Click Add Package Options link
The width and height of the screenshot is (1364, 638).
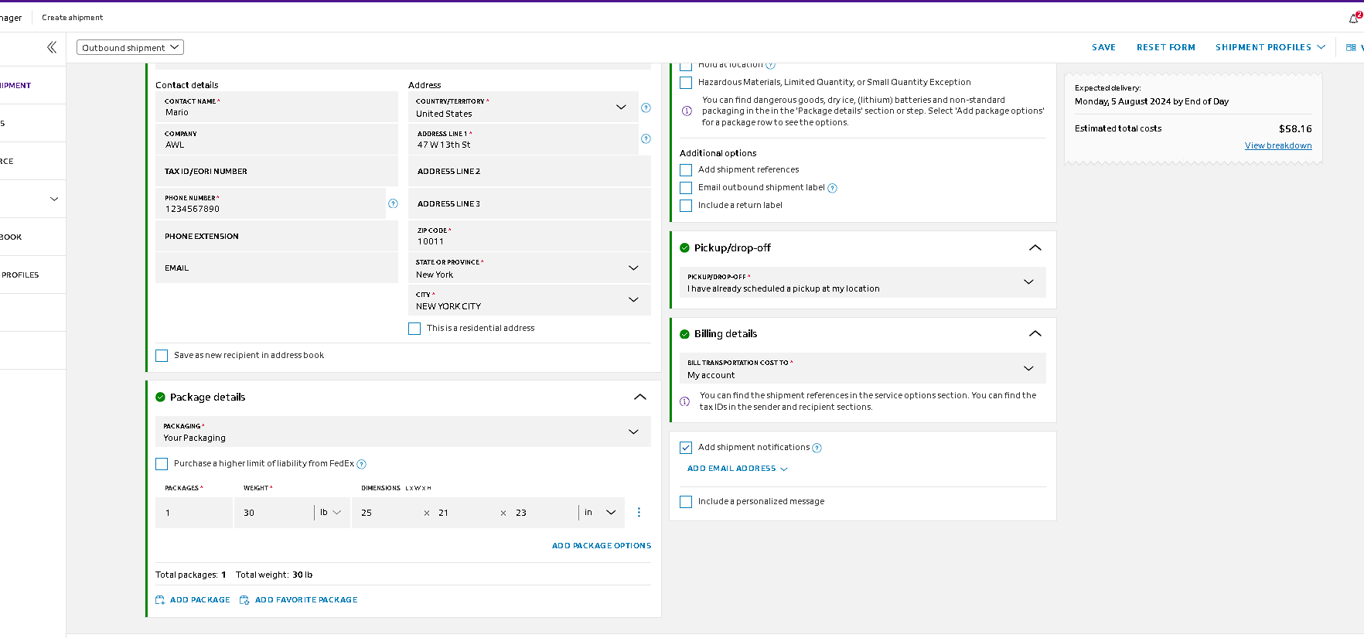point(602,546)
